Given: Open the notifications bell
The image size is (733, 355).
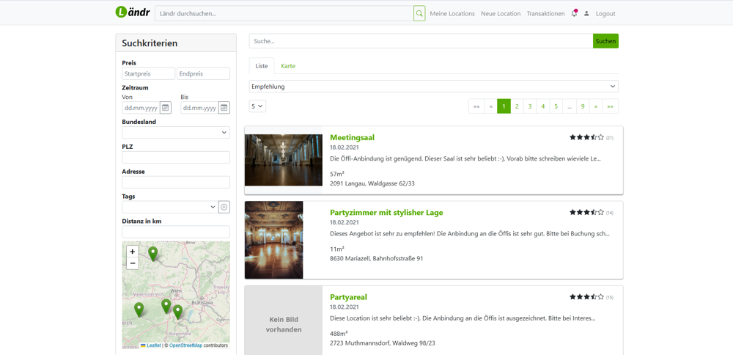Looking at the screenshot, I should (574, 13).
